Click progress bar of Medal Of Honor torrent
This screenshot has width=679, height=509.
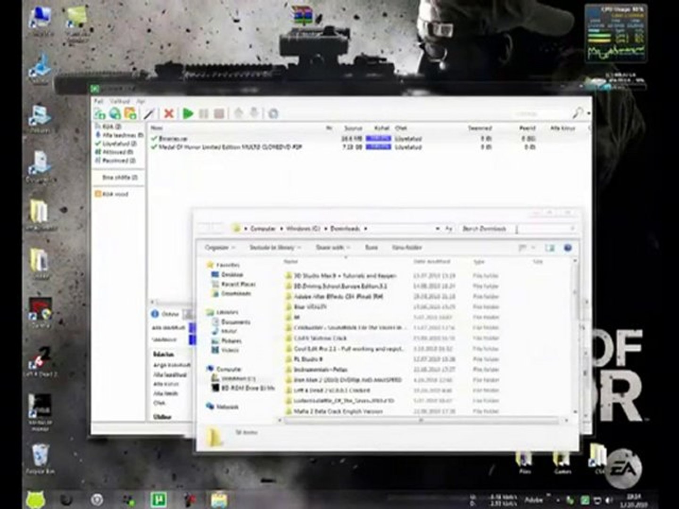[379, 147]
